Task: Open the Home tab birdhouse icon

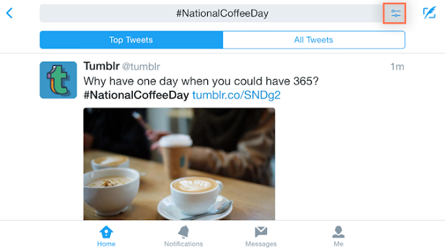Action: coord(106,232)
